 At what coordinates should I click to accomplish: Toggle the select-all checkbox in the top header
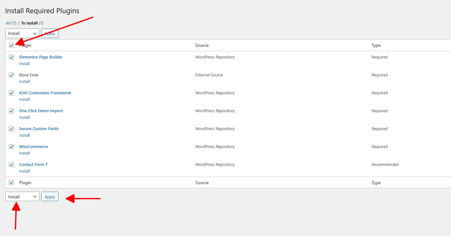tap(11, 45)
